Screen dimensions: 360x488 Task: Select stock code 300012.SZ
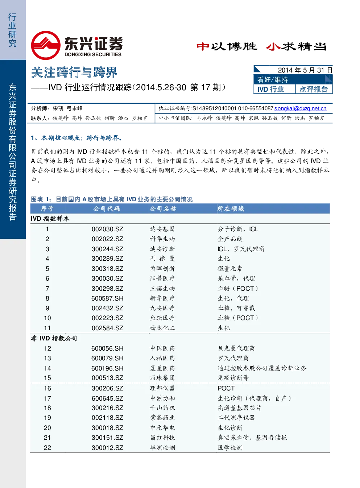[x=107, y=448]
